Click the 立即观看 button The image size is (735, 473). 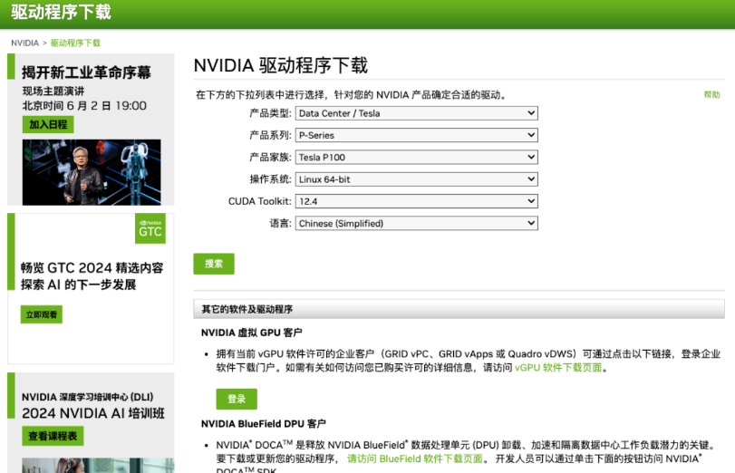pyautogui.click(x=42, y=314)
